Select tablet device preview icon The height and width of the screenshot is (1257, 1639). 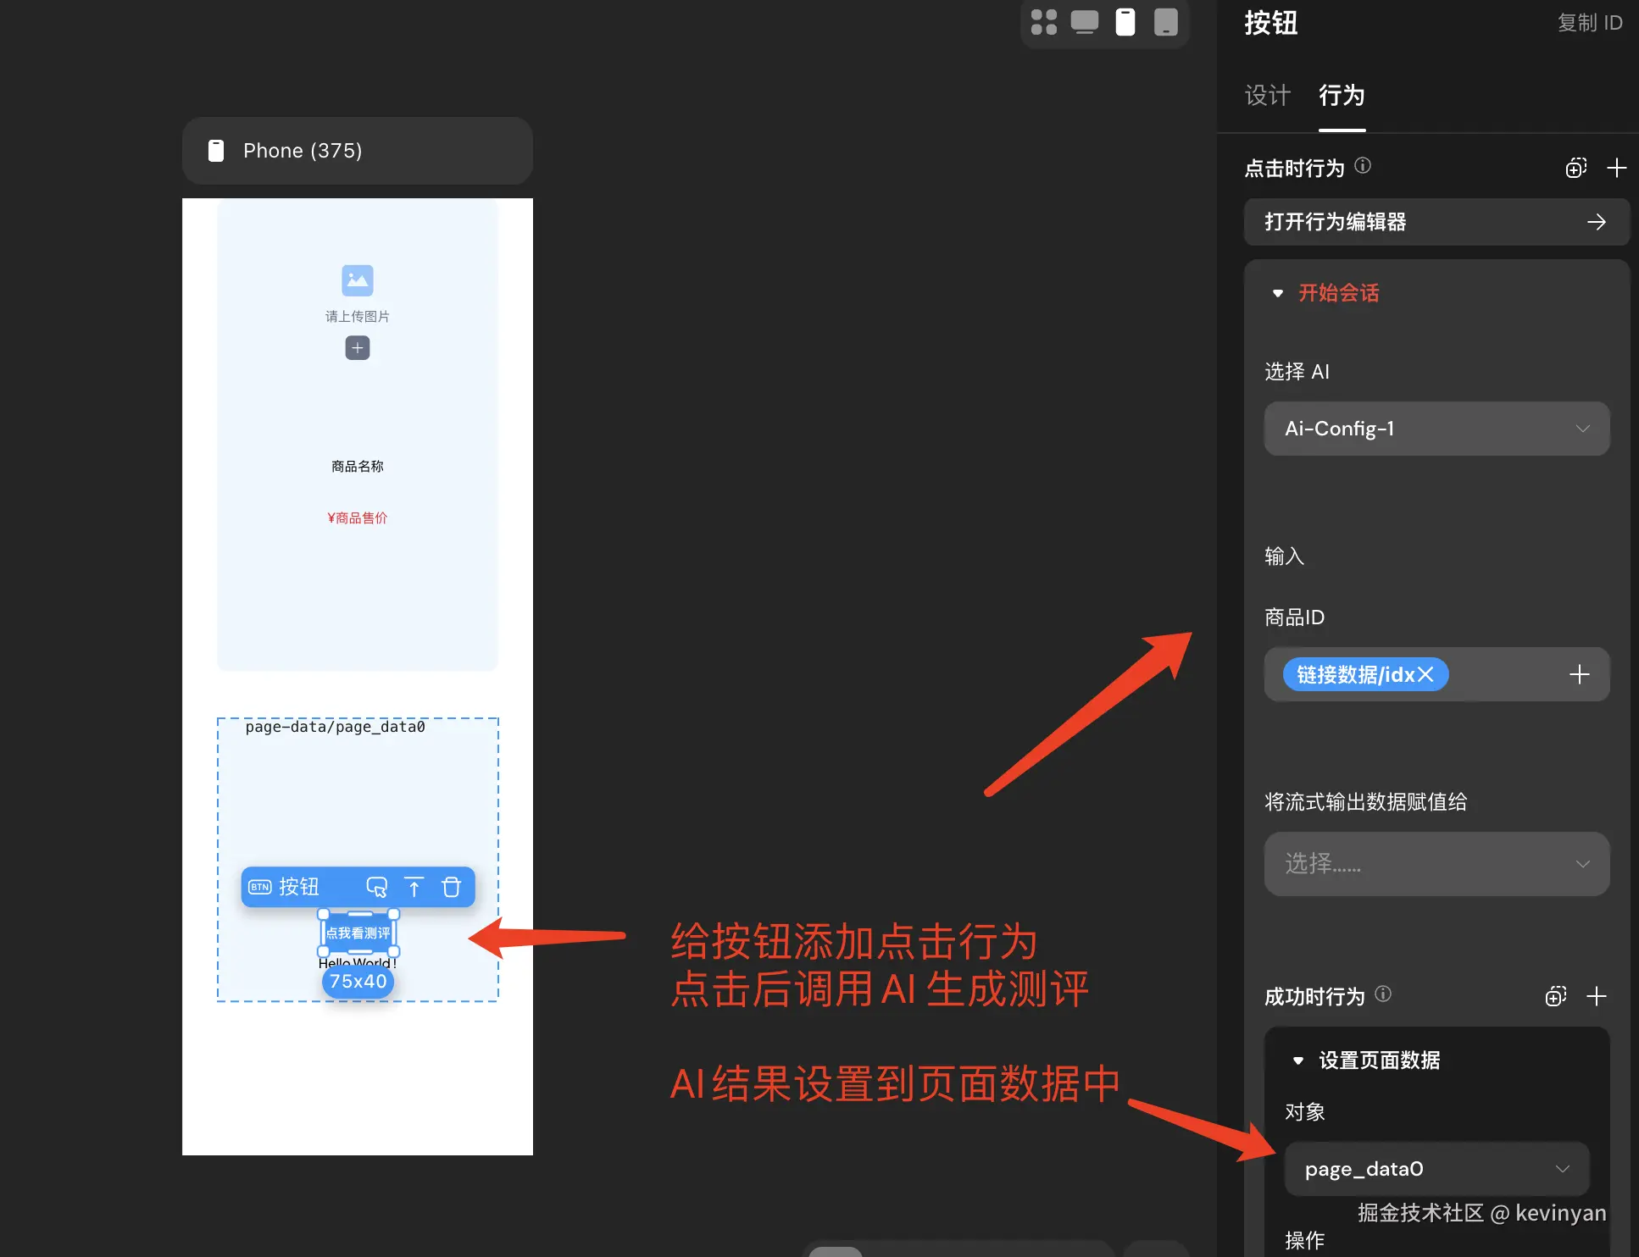[1166, 22]
